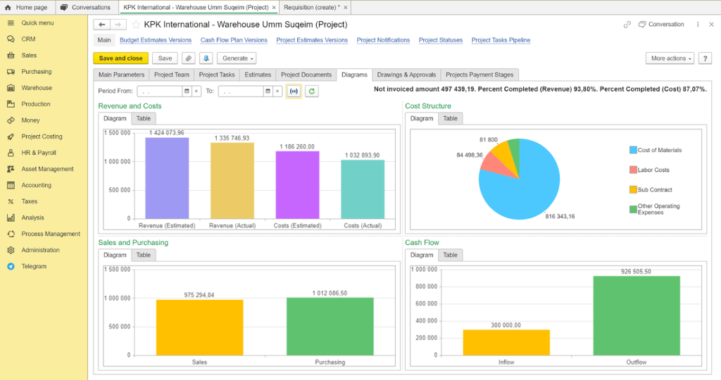Click the green refresh diagrams icon
Viewport: 721px width, 380px height.
click(311, 91)
